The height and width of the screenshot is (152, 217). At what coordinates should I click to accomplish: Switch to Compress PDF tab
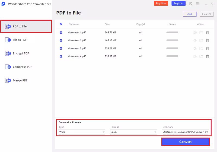tap(26, 67)
